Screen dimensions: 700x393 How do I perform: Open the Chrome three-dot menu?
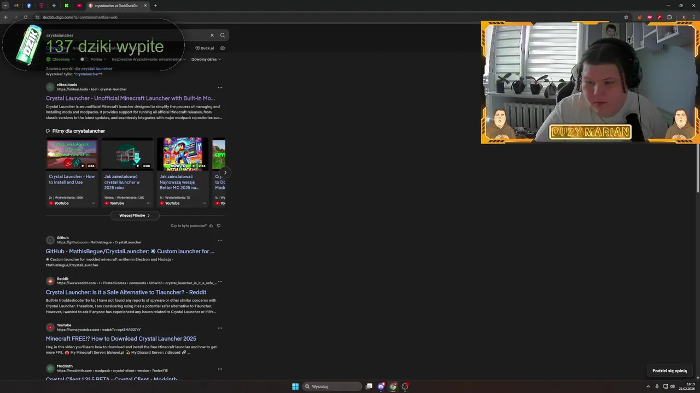click(693, 17)
